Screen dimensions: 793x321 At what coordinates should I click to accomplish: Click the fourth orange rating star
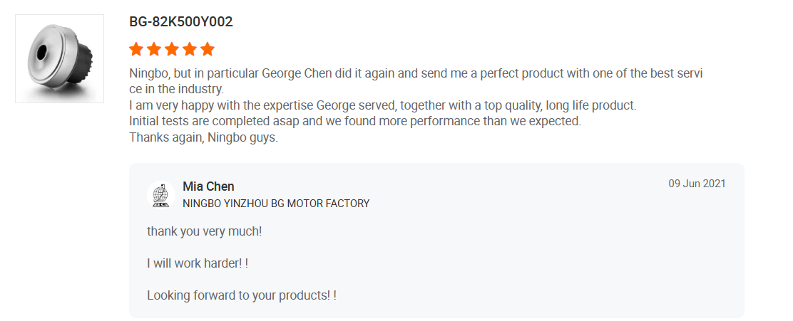pos(190,49)
